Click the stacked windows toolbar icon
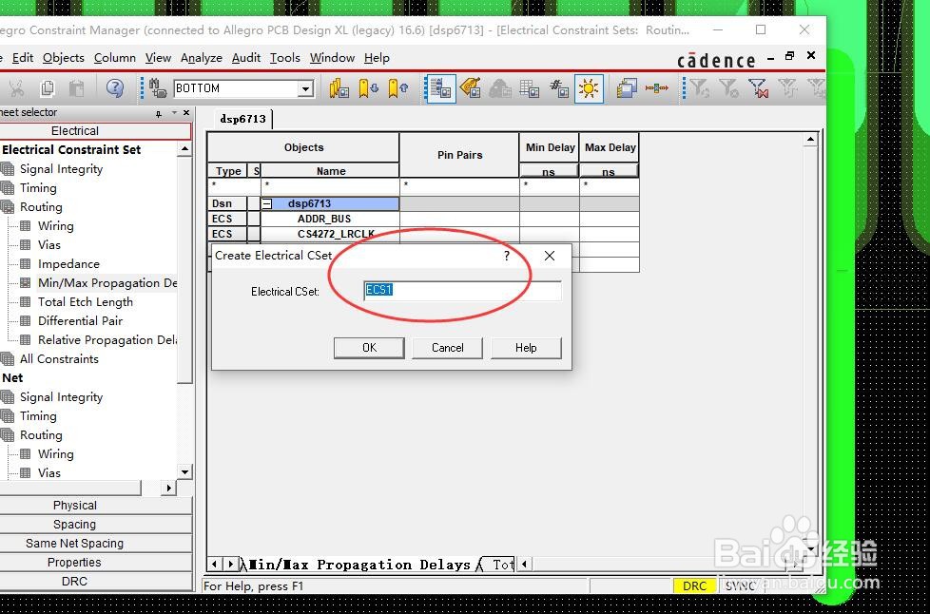The image size is (930, 614). [627, 89]
